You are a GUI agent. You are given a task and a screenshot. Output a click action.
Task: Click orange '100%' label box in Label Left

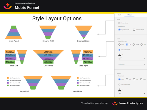click(x=10, y=52)
